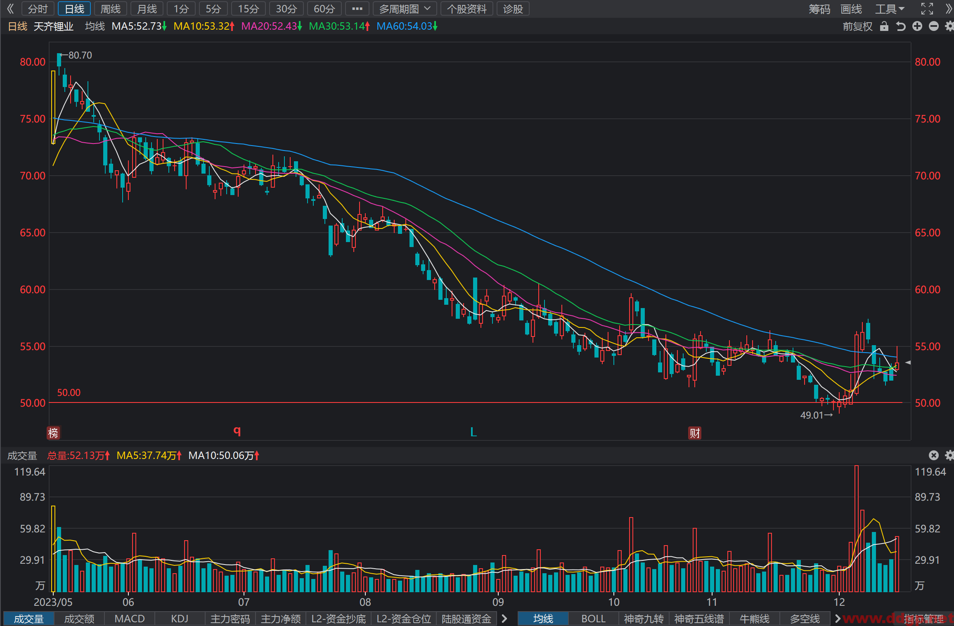Switch to 周线 weekly chart

111,9
